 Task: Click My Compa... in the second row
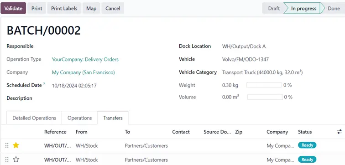pos(280,160)
